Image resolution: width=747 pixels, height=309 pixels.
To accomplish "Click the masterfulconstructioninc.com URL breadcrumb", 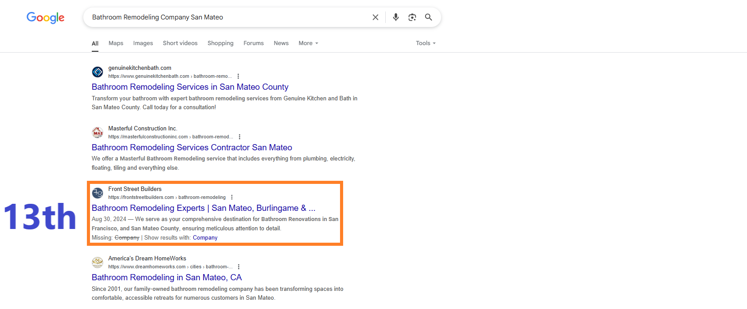I will pyautogui.click(x=171, y=137).
